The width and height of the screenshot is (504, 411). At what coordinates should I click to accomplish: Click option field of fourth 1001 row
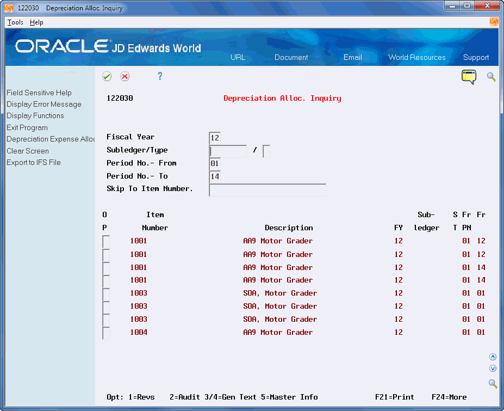[x=106, y=281]
